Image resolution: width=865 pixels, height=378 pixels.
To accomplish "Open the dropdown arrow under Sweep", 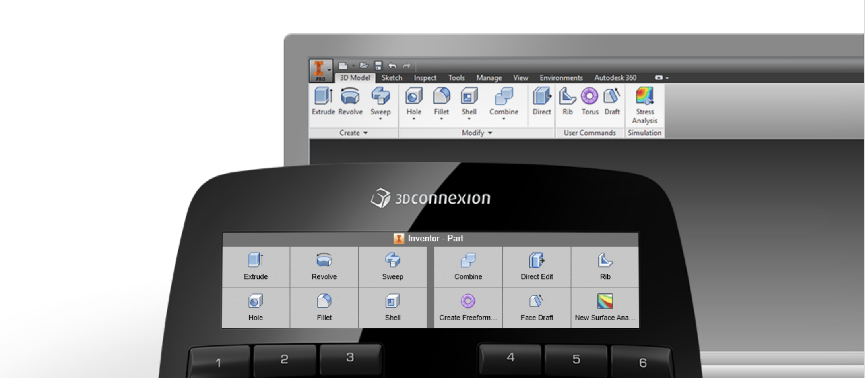I will (380, 119).
